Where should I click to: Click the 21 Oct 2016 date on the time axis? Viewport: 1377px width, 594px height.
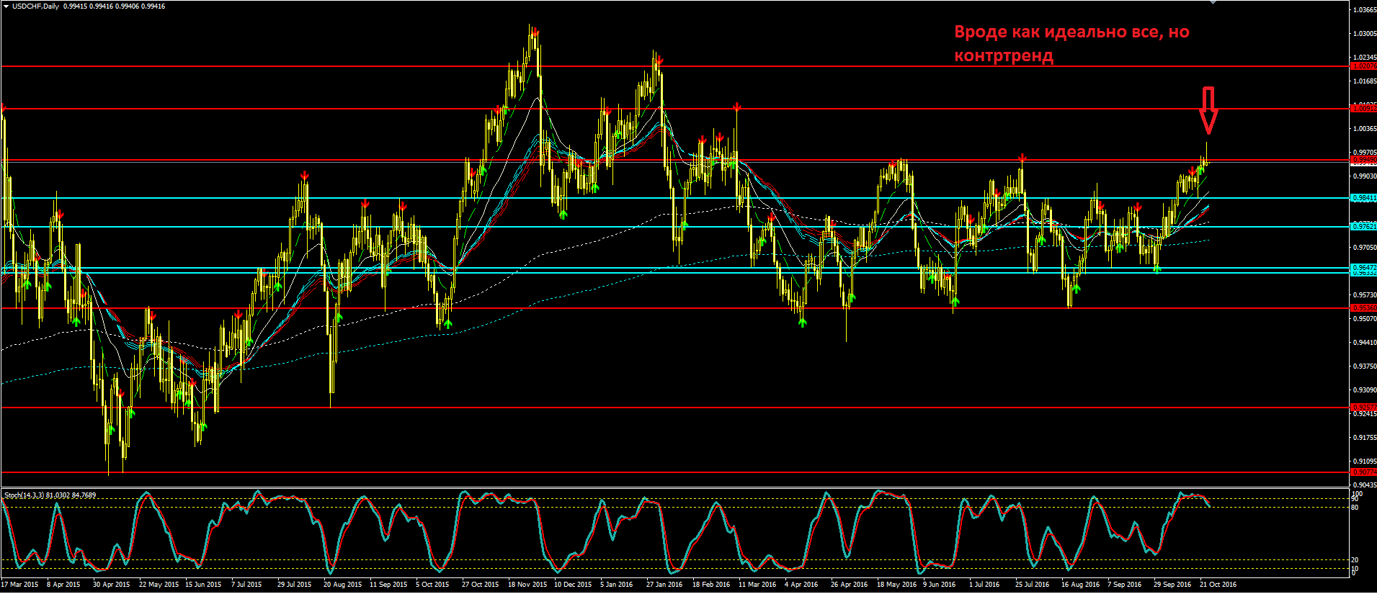1218,585
